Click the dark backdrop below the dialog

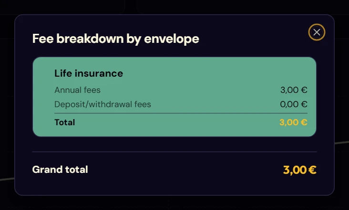pos(174,203)
